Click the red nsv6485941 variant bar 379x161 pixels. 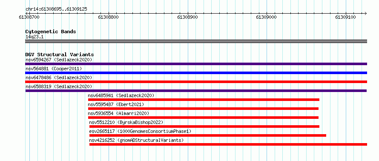tap(204, 100)
